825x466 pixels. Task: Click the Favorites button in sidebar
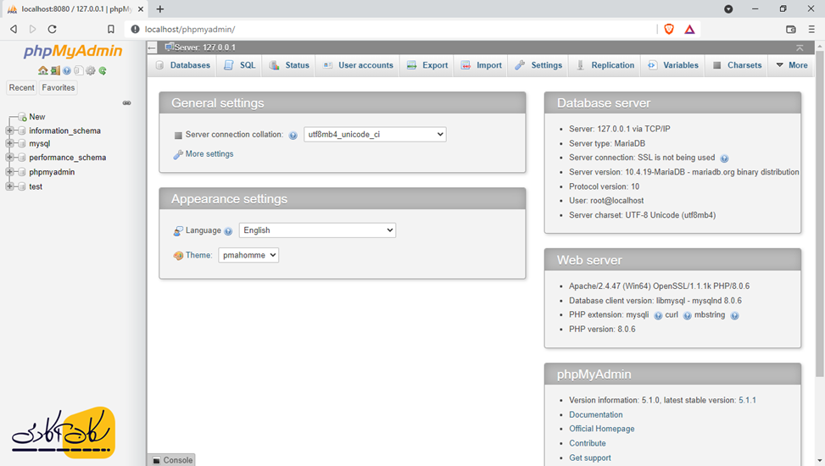[59, 88]
